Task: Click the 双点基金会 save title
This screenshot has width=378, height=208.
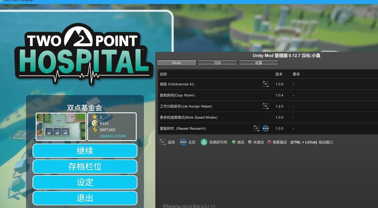Action: point(85,108)
